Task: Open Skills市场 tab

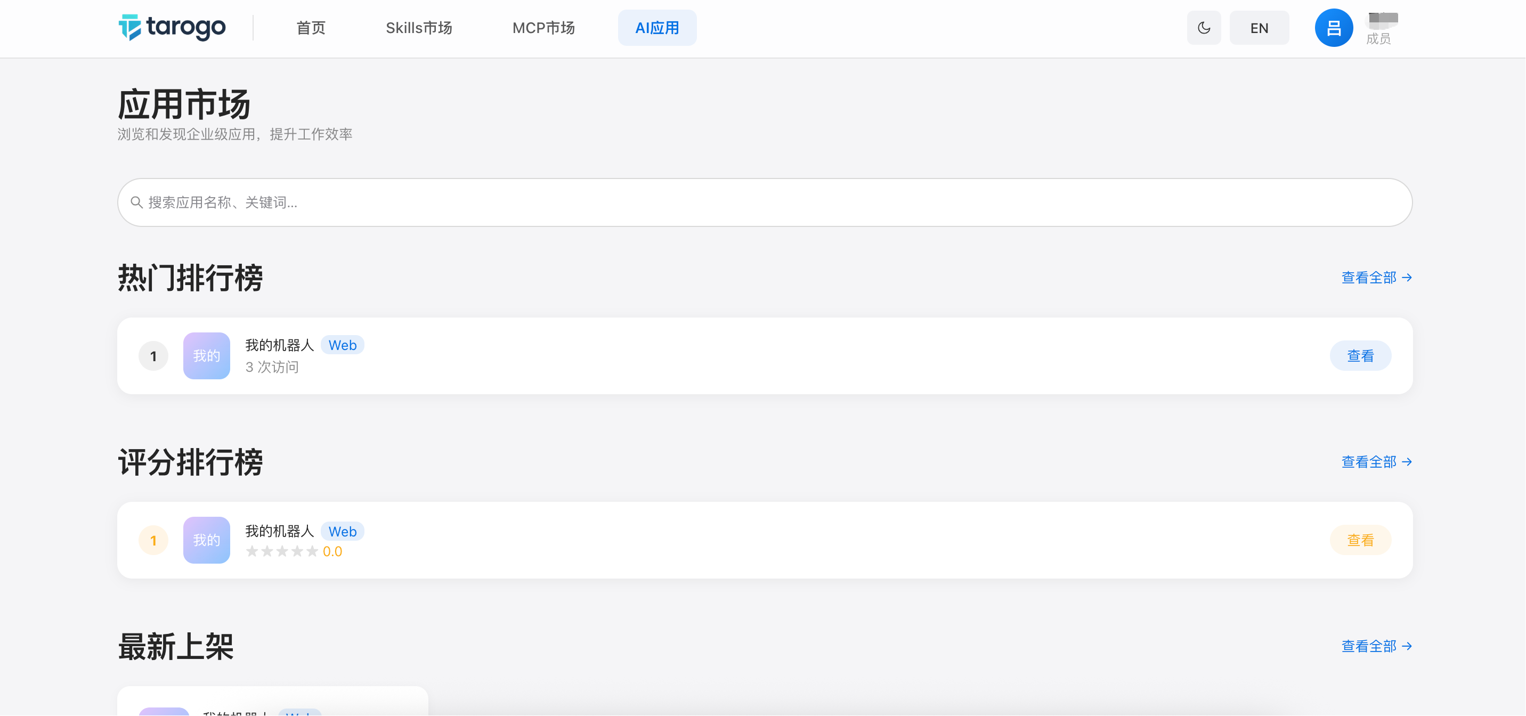Action: click(x=419, y=28)
